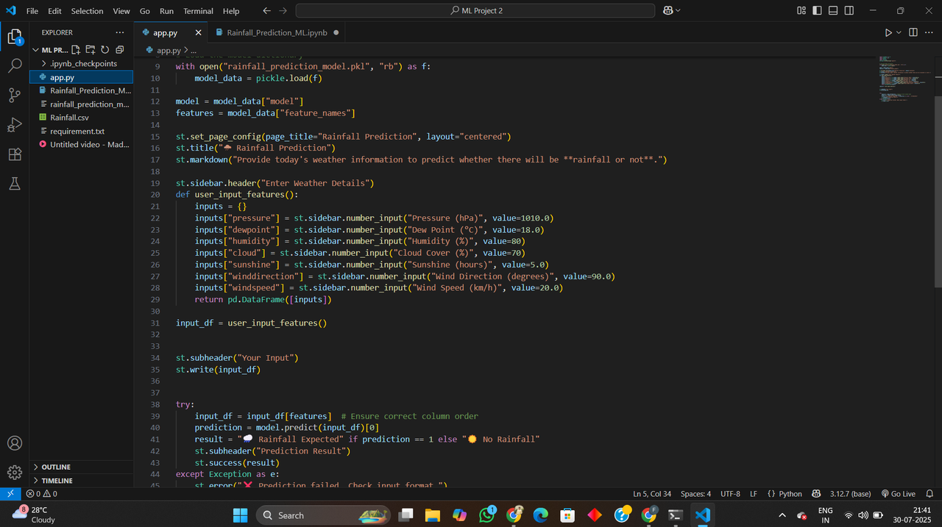942x527 pixels.
Task: Open the Extensions view
Action: coord(15,154)
